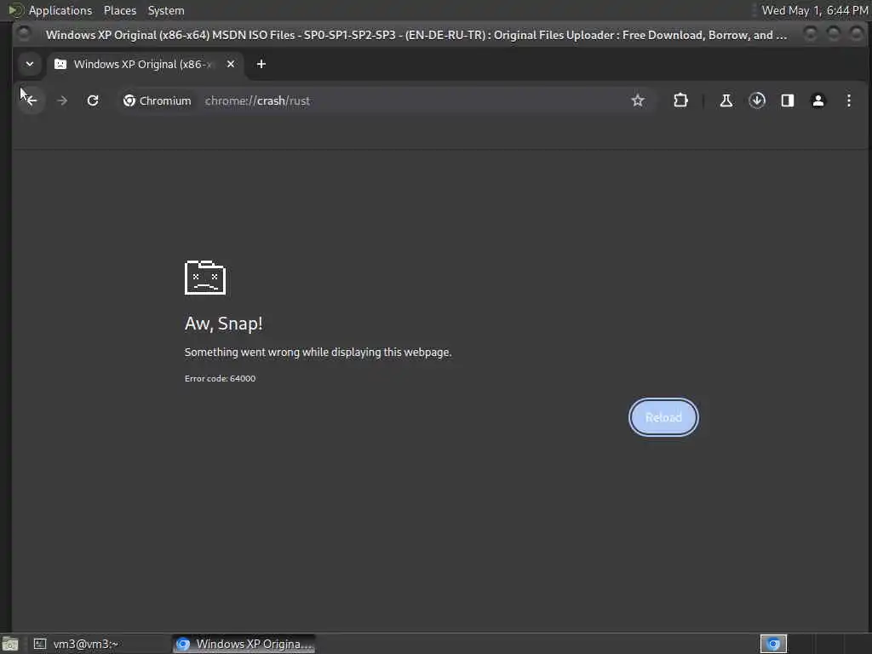The width and height of the screenshot is (872, 654).
Task: Open the Chrome Labs flask icon
Action: coord(726,100)
